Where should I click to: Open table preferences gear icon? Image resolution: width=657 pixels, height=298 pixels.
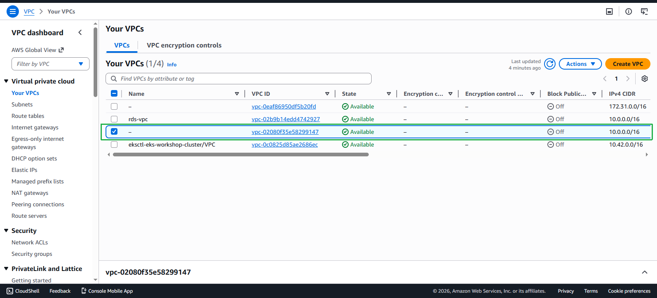point(645,79)
